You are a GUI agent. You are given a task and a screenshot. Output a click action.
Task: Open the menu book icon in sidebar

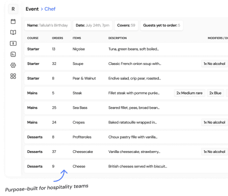pyautogui.click(x=13, y=32)
